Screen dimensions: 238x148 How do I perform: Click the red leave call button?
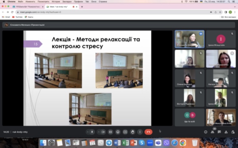point(148,132)
